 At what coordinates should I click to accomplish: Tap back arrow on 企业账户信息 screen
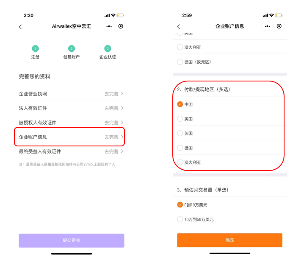point(179,27)
